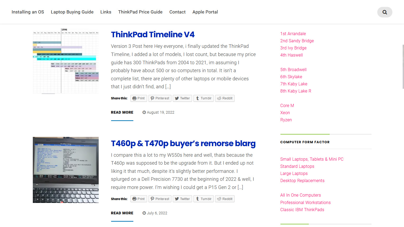Screen dimensions: 404x227
Task: Share T460p post on Twitter
Action: 182,199
